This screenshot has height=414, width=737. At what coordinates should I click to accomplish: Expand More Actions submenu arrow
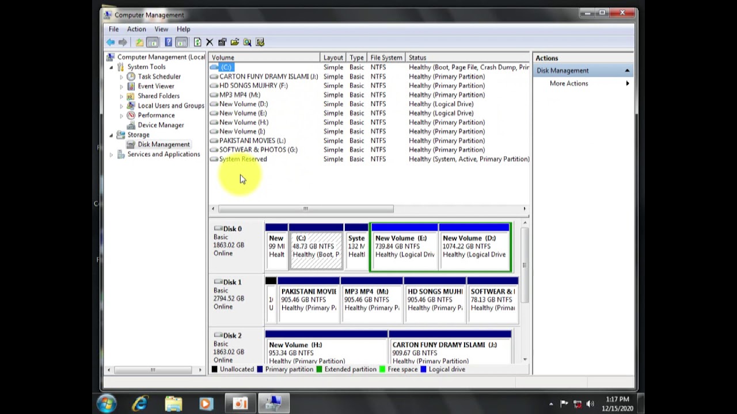(628, 83)
